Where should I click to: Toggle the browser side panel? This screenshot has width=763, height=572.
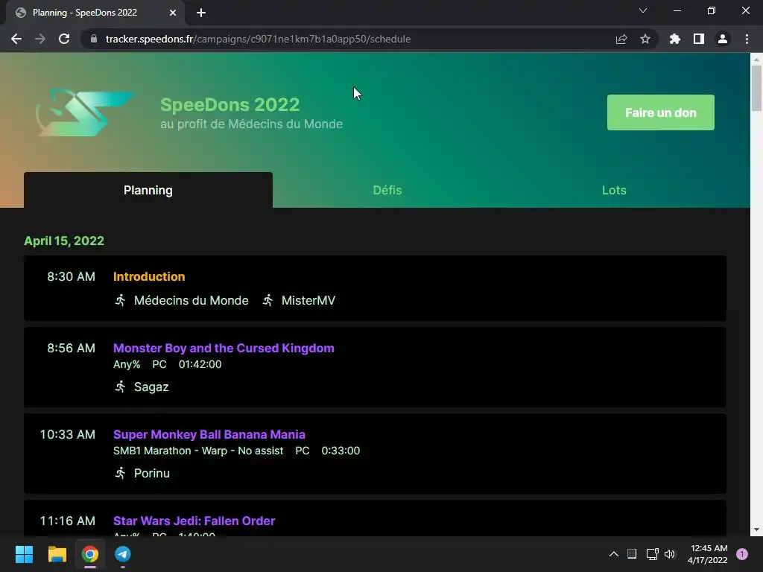[x=699, y=39]
